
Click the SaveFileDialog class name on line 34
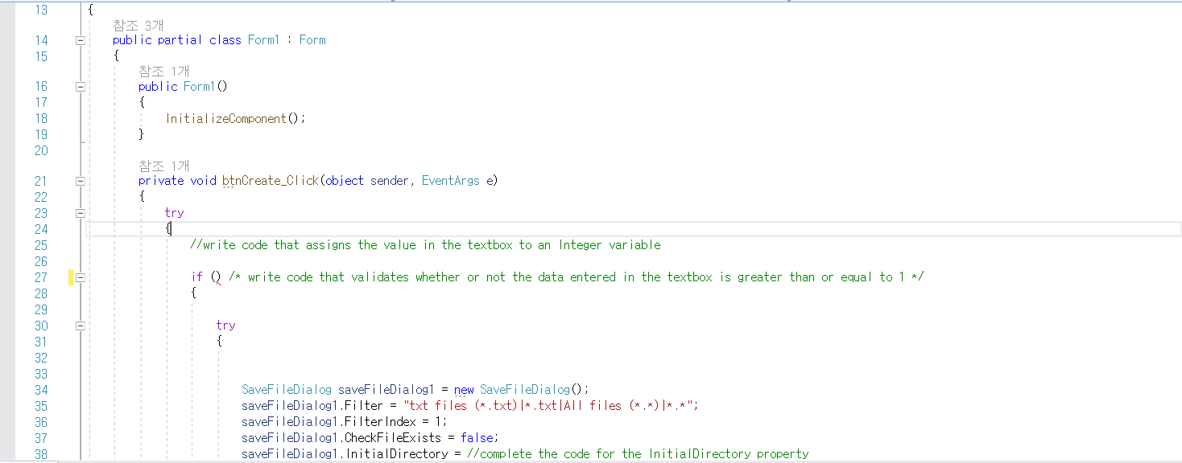click(286, 389)
